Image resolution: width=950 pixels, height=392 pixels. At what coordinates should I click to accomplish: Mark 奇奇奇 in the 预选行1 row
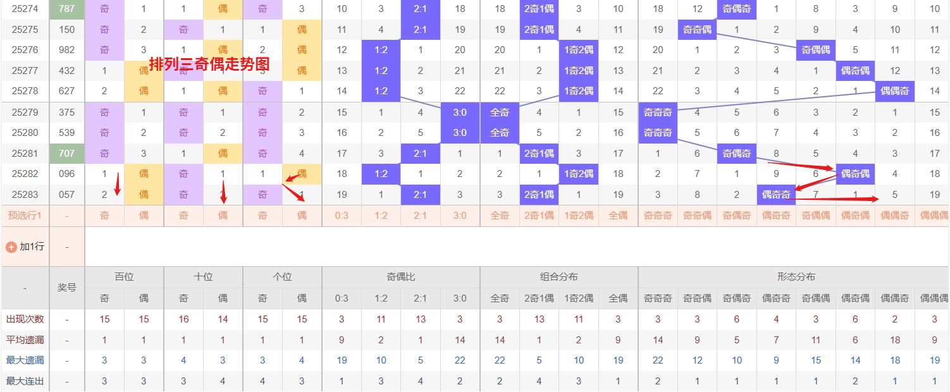tap(658, 216)
